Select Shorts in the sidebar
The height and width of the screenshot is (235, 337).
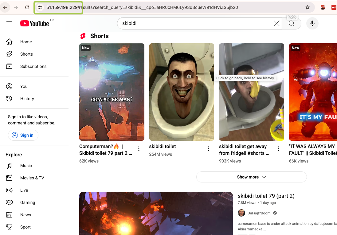point(26,54)
